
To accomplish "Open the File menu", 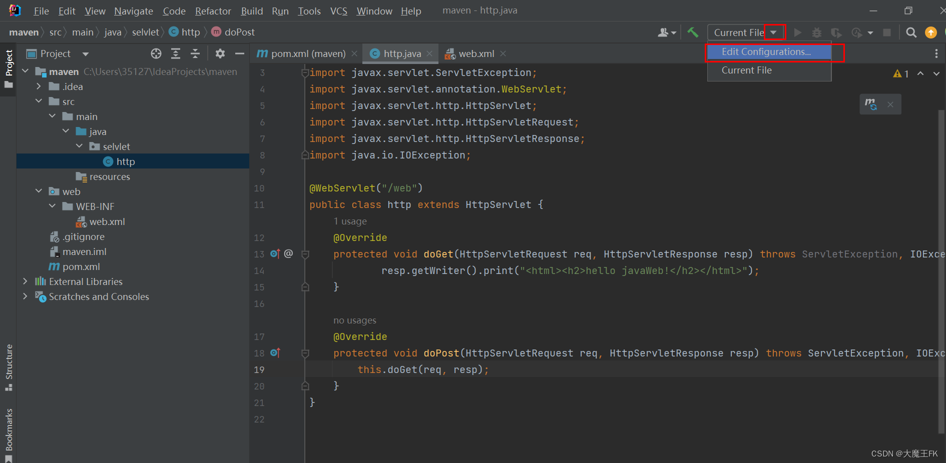I will (x=41, y=11).
